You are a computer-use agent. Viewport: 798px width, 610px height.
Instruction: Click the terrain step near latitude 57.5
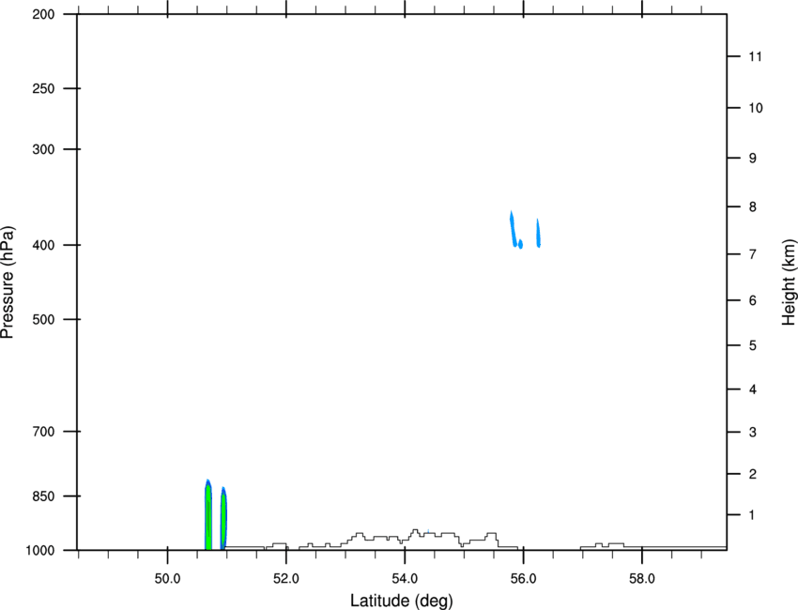[x=616, y=545]
